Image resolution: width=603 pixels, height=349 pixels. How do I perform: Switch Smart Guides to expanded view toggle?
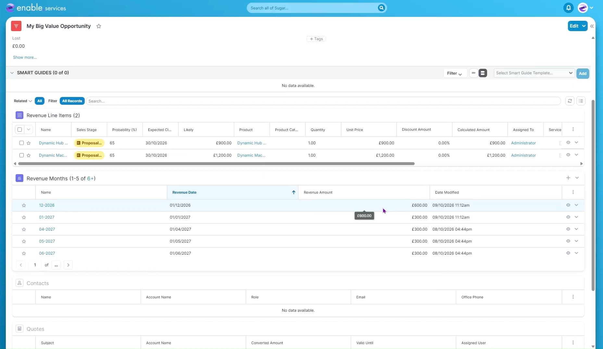point(483,73)
